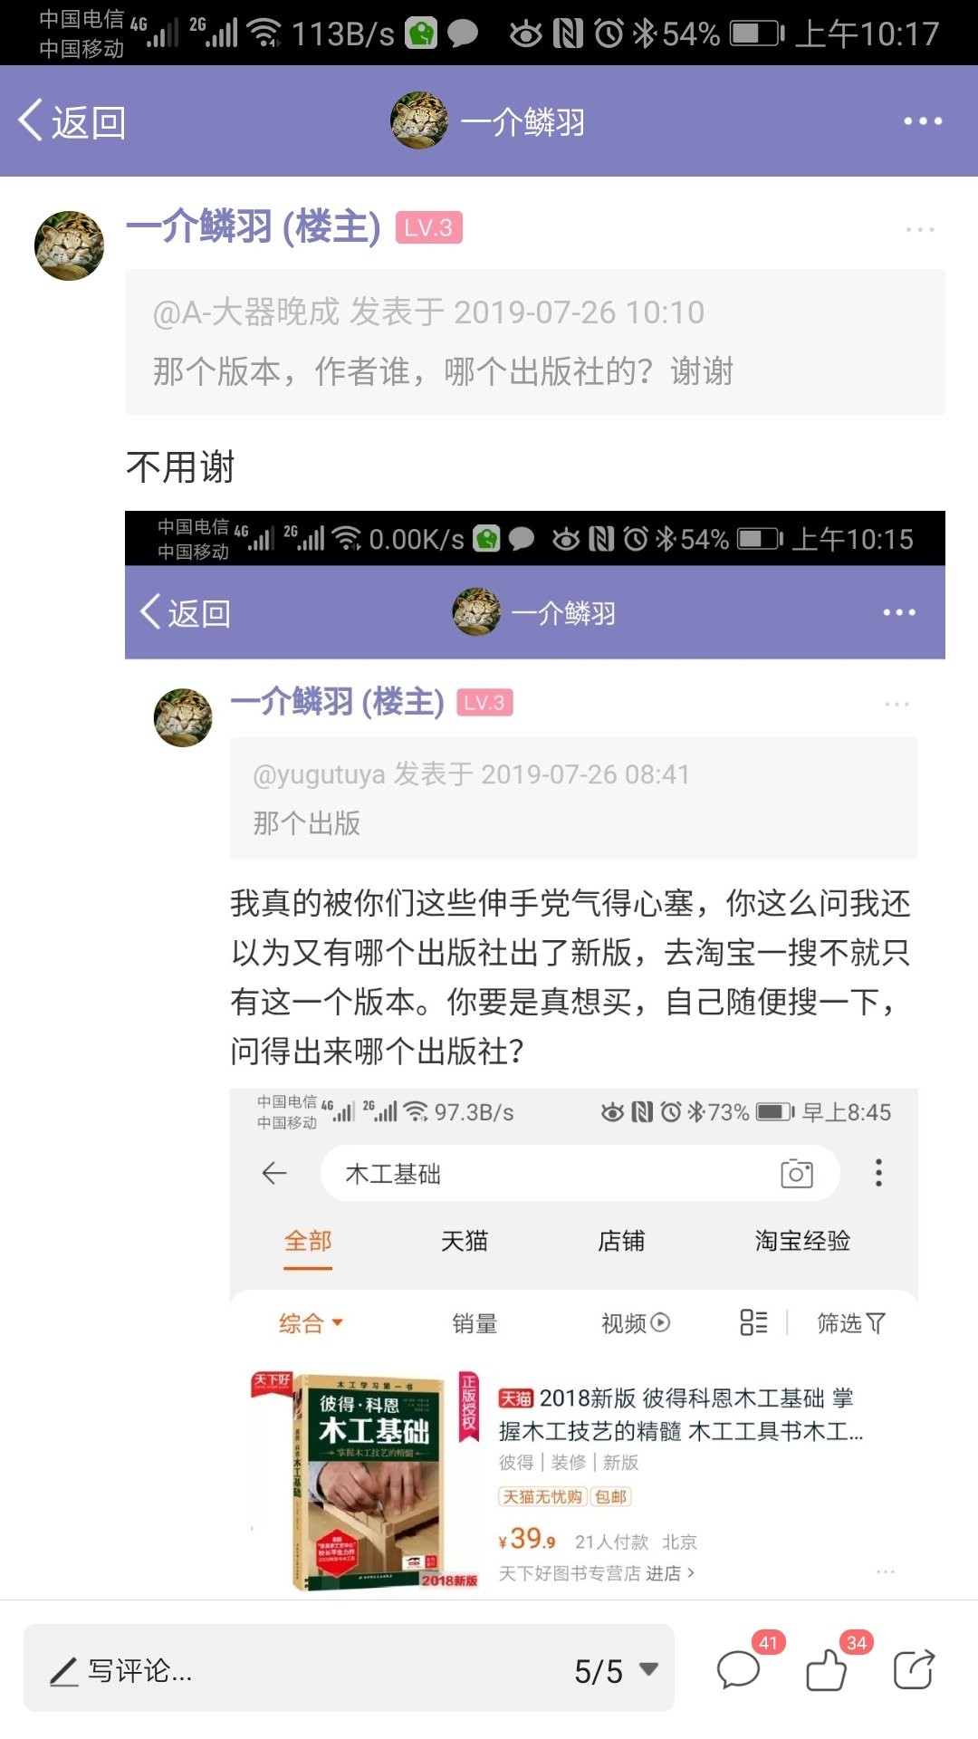Tap the 筛选 filter icon in the screenshot
Image resolution: width=978 pixels, height=1739 pixels.
(x=851, y=1323)
